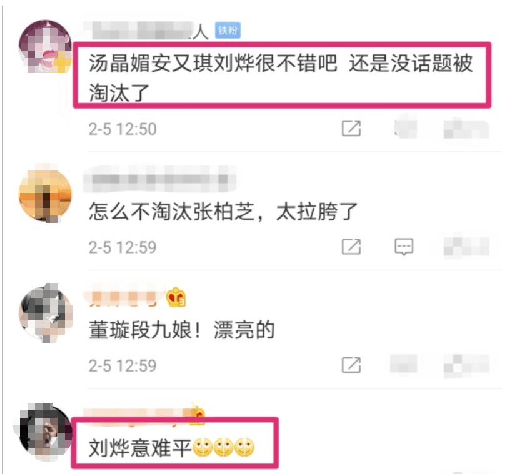The width and height of the screenshot is (512, 474).
Task: Click the share icon under the 2-5 12:50 comment
Action: (x=351, y=128)
